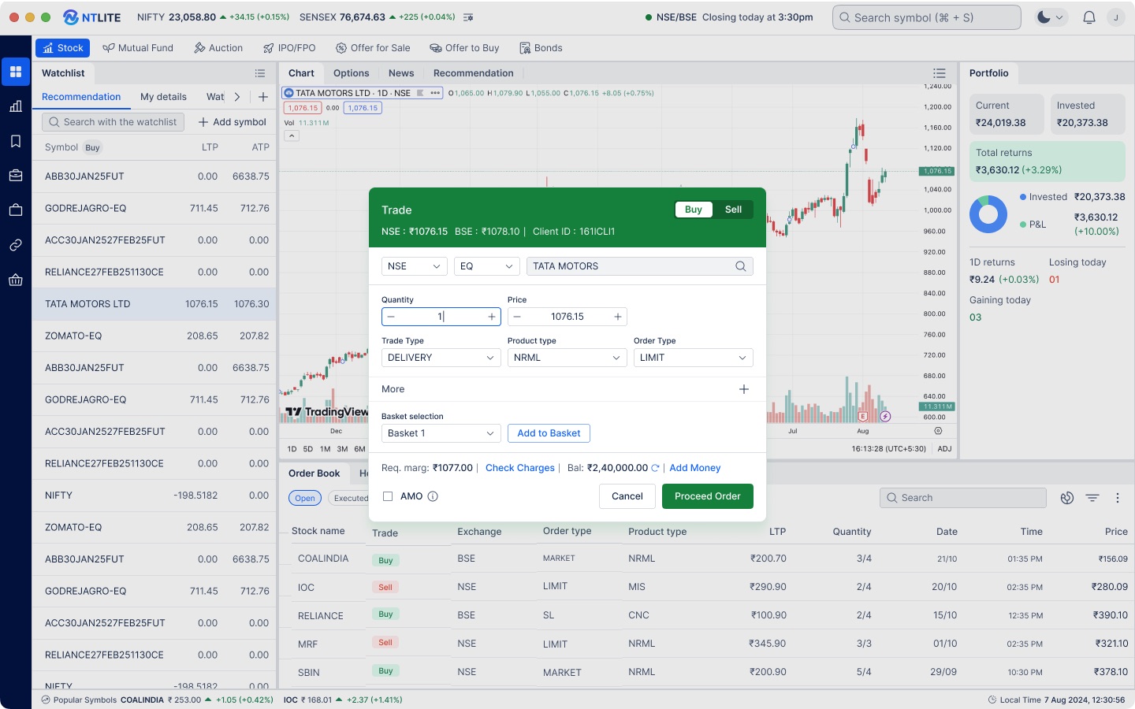Open the basket icon in left sidebar

point(16,280)
